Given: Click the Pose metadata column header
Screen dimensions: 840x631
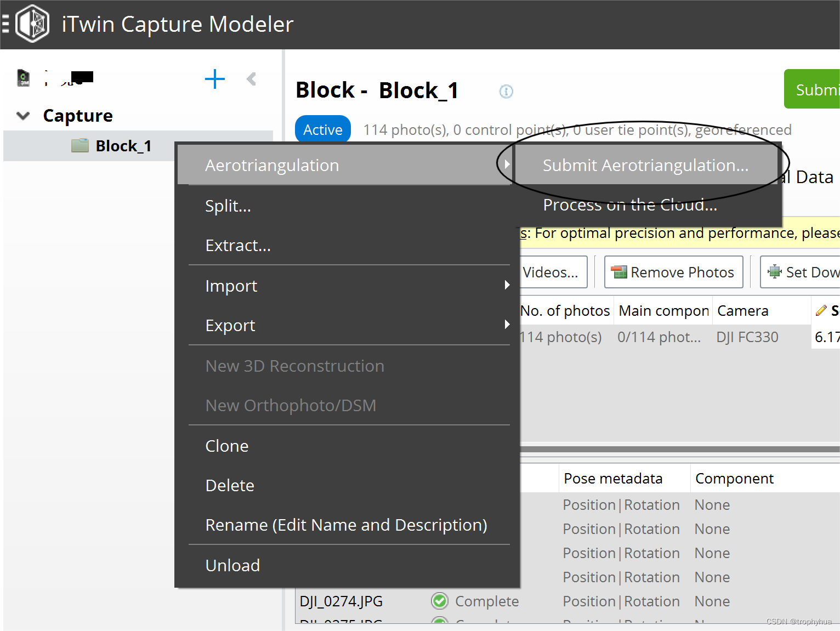Looking at the screenshot, I should pyautogui.click(x=625, y=479).
